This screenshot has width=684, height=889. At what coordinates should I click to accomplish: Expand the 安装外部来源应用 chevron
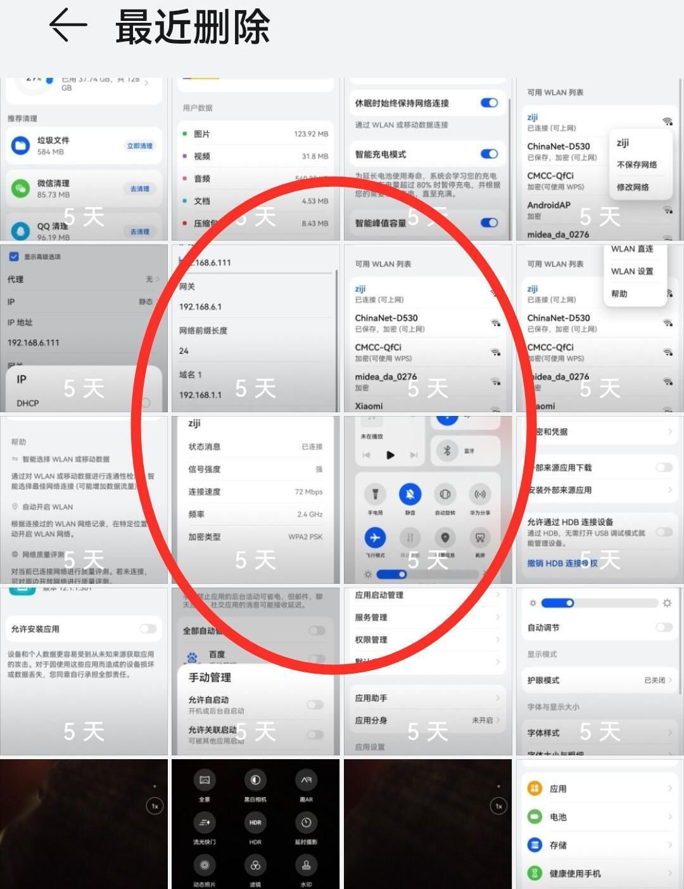(x=670, y=489)
